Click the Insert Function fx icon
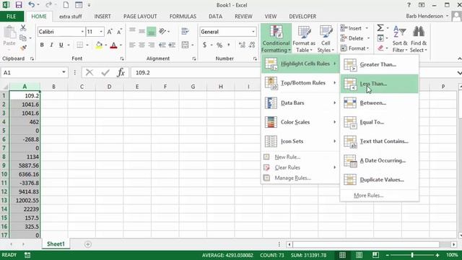 point(121,72)
